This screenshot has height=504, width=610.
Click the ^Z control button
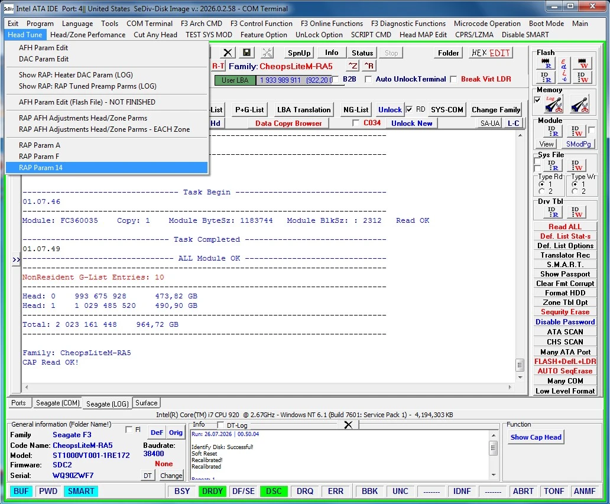coord(353,66)
